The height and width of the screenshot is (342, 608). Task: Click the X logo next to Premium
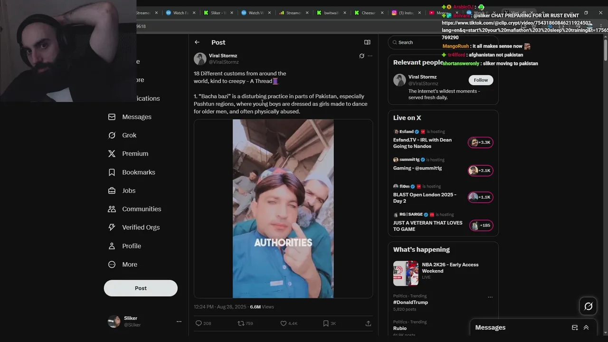coord(112,154)
